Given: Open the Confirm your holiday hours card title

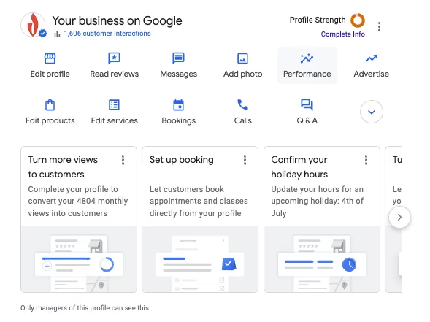Looking at the screenshot, I should point(299,166).
